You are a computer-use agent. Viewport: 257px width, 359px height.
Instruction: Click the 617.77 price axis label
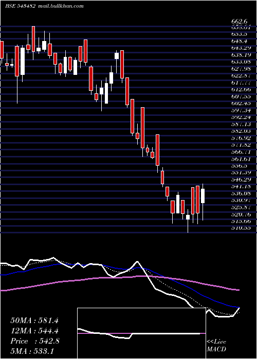241,83
